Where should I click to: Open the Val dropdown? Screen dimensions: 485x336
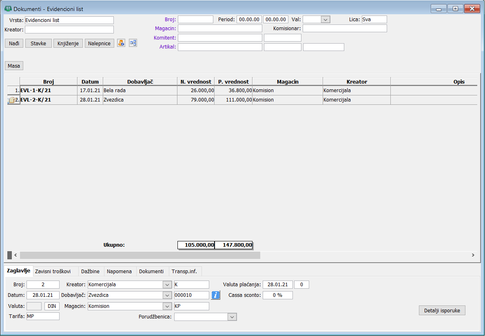click(x=325, y=19)
